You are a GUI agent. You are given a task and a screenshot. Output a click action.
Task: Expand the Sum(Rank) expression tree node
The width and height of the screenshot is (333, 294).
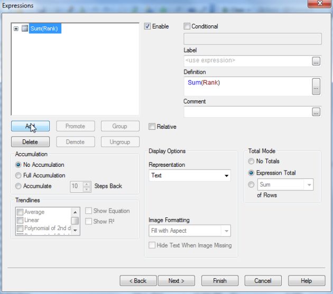(16, 29)
